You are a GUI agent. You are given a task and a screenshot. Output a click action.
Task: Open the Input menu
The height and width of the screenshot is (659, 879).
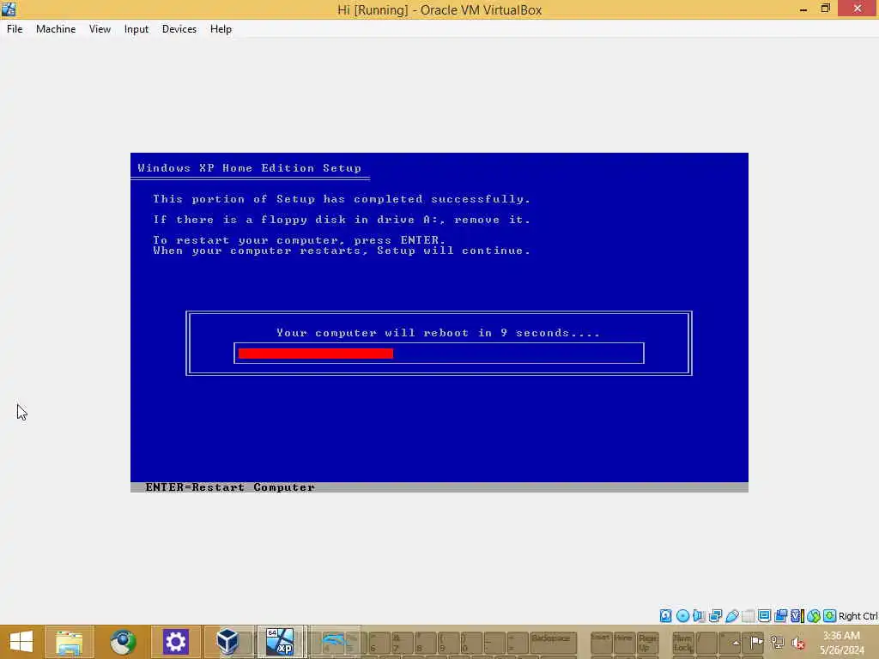(136, 29)
